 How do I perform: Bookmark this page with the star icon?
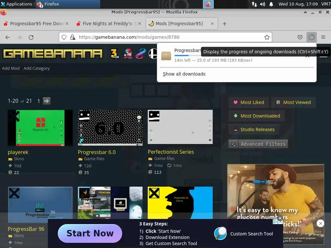(267, 37)
